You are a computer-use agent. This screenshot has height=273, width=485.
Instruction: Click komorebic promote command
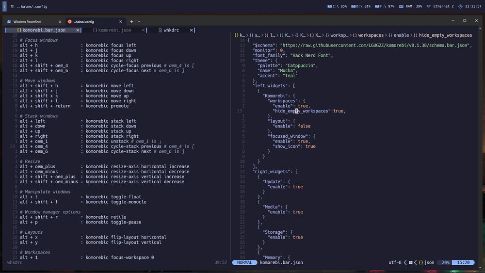[107, 106]
